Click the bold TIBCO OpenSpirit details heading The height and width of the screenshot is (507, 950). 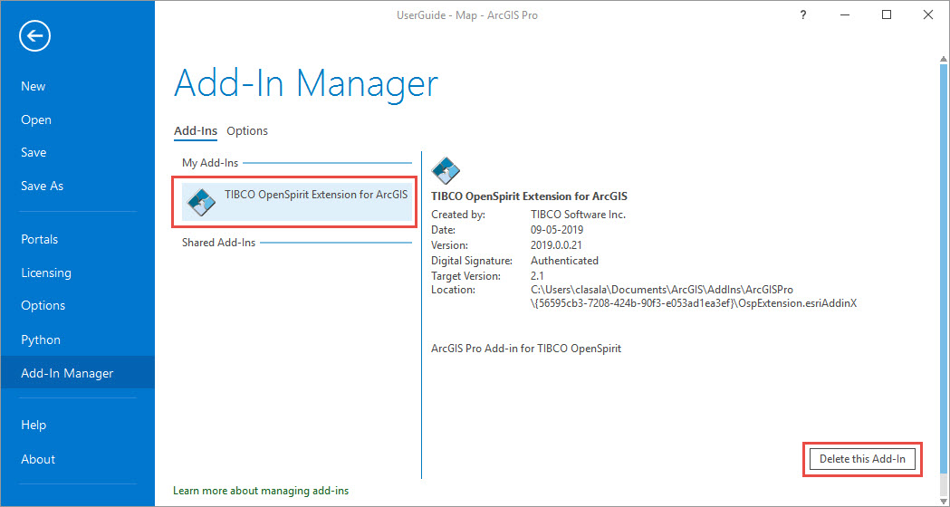[529, 196]
